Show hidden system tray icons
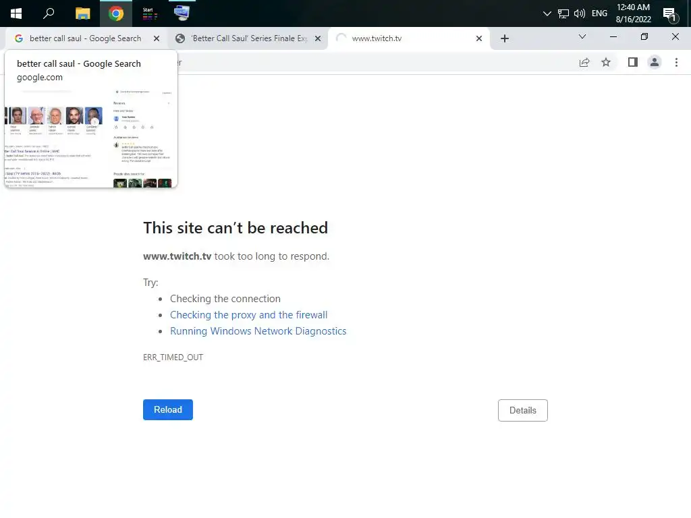 [547, 13]
